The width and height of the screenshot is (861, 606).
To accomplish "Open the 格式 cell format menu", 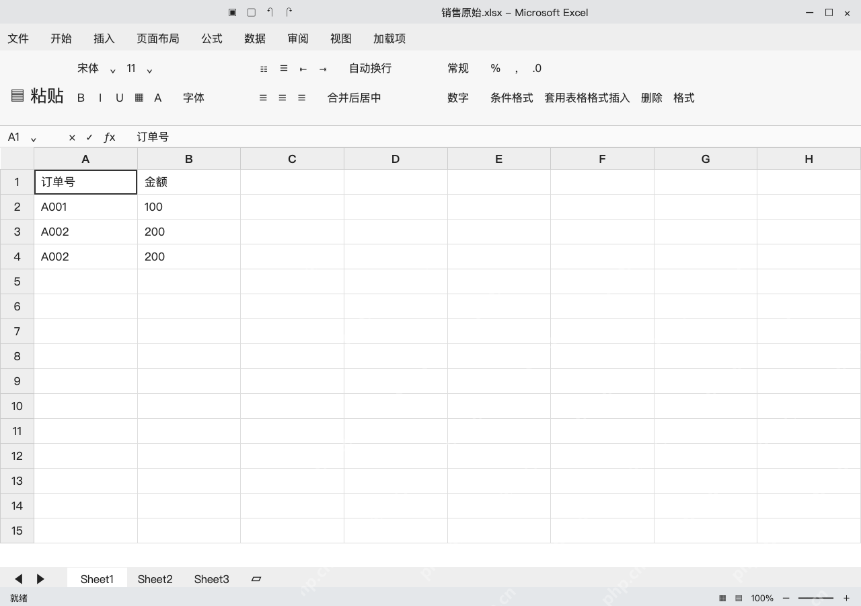I will coord(684,98).
